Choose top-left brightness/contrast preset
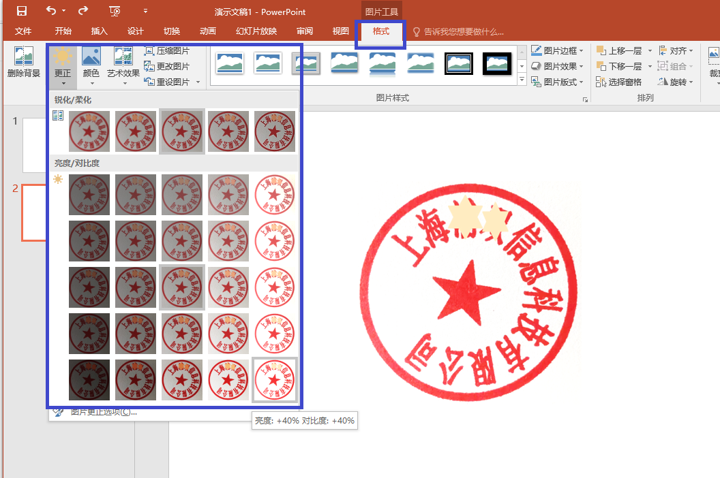 89,195
